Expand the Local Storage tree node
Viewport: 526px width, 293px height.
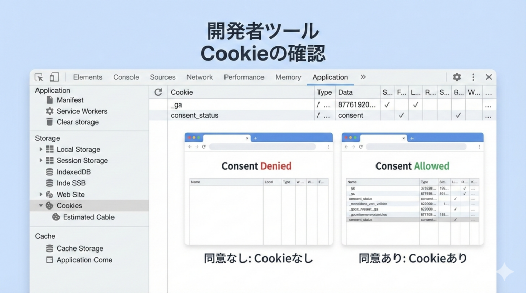(41, 149)
